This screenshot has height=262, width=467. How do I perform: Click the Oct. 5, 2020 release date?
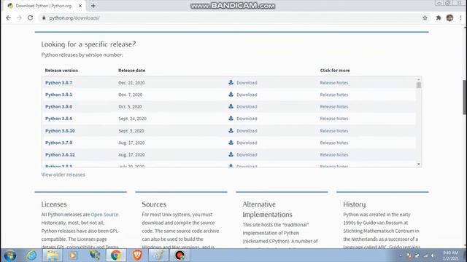point(130,106)
